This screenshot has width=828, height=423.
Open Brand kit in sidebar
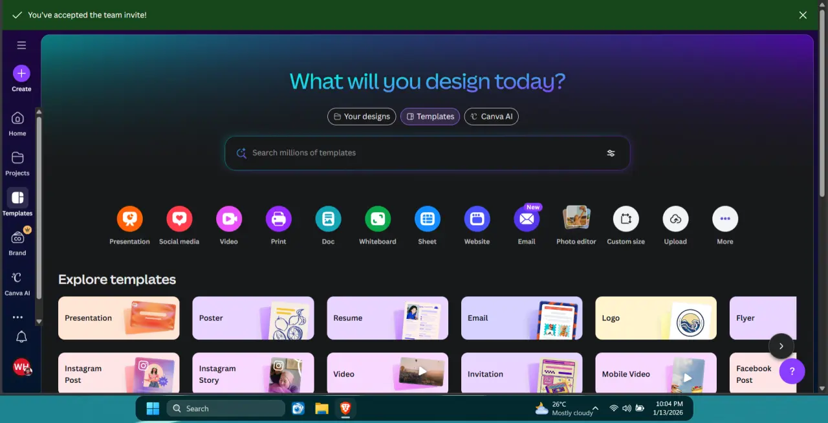[17, 242]
